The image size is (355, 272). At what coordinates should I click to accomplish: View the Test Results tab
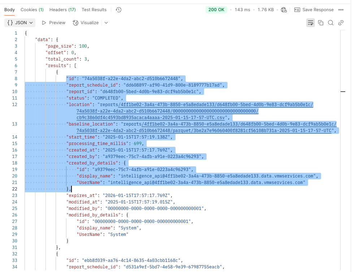[x=94, y=10]
